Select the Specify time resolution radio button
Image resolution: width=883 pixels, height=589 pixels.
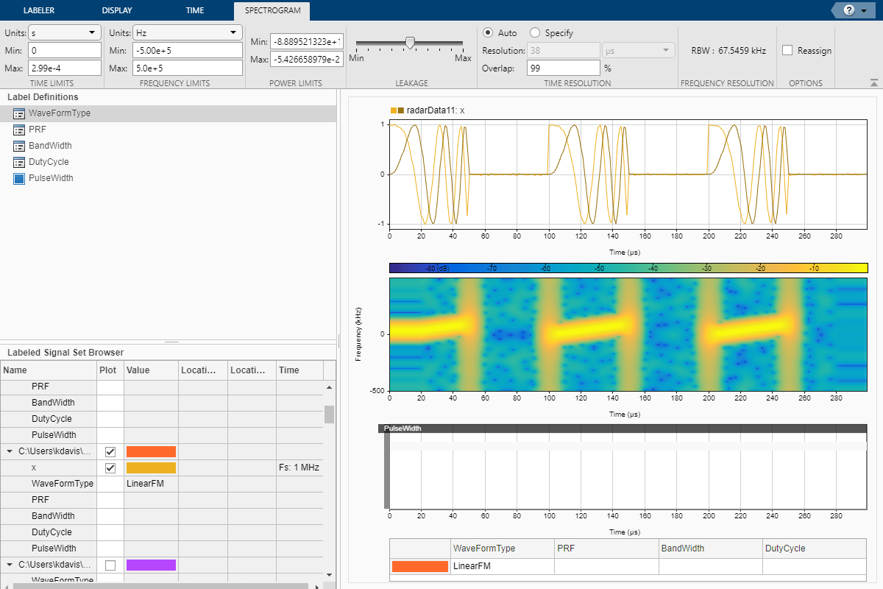pos(535,33)
